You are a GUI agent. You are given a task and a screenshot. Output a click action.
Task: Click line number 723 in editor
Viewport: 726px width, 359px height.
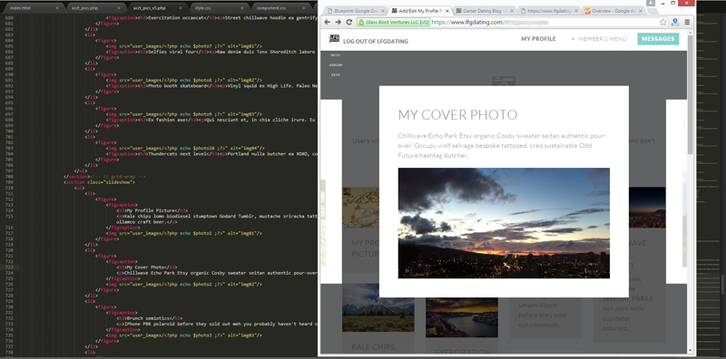click(10, 267)
